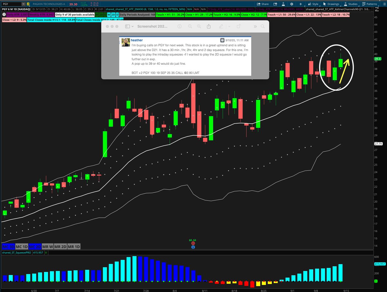This screenshot has height=292, width=387.
Task: Click the Touch < L2: 18 label
Action: [335, 15]
